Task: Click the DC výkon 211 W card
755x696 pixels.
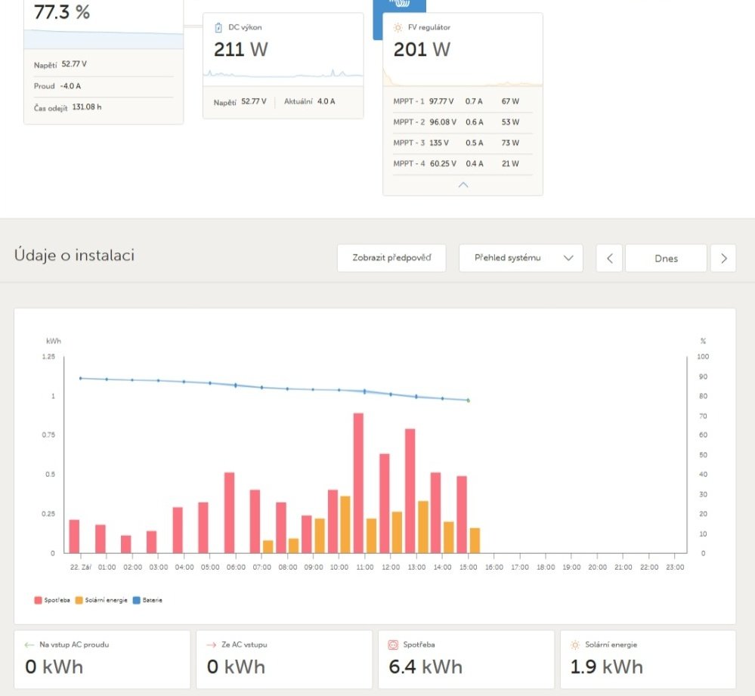Action: pos(283,66)
